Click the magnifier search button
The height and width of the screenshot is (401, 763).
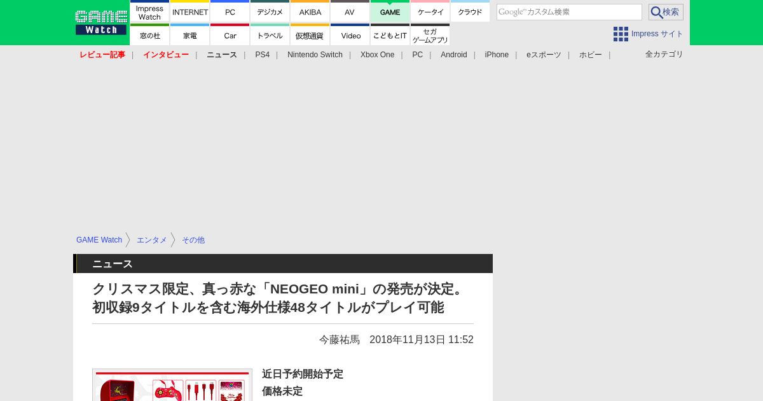coord(666,12)
